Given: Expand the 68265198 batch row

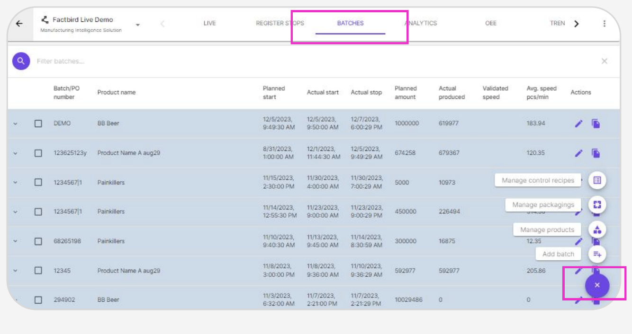Looking at the screenshot, I should click(x=15, y=241).
